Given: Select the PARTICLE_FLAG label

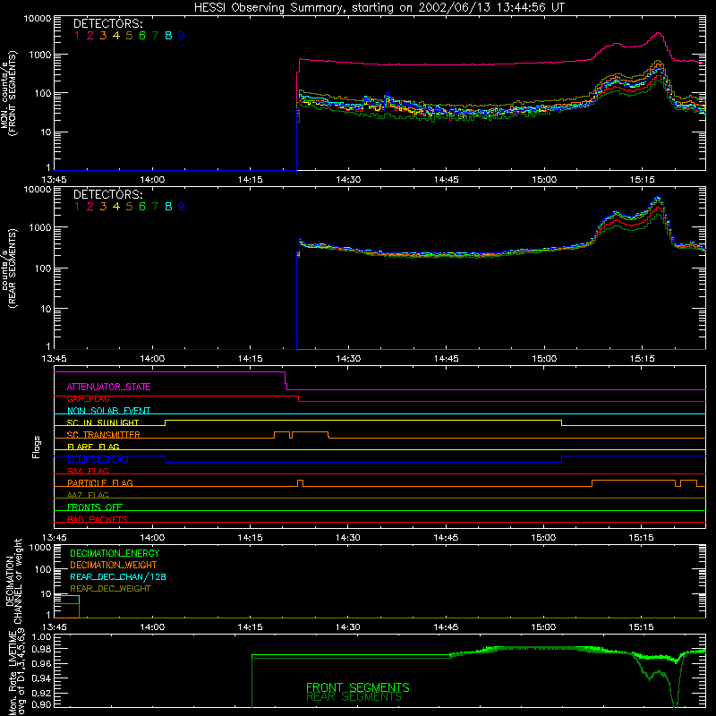Looking at the screenshot, I should pyautogui.click(x=100, y=482).
